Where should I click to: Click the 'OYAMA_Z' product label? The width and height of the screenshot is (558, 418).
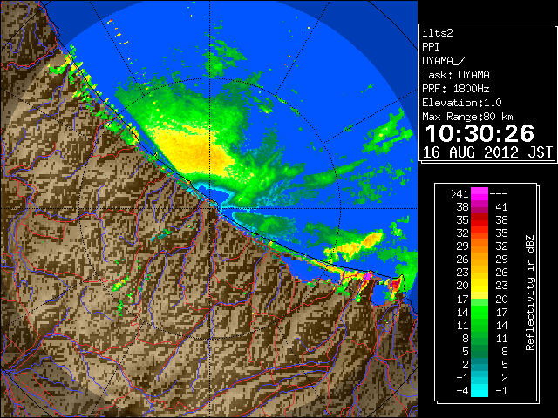(x=444, y=61)
